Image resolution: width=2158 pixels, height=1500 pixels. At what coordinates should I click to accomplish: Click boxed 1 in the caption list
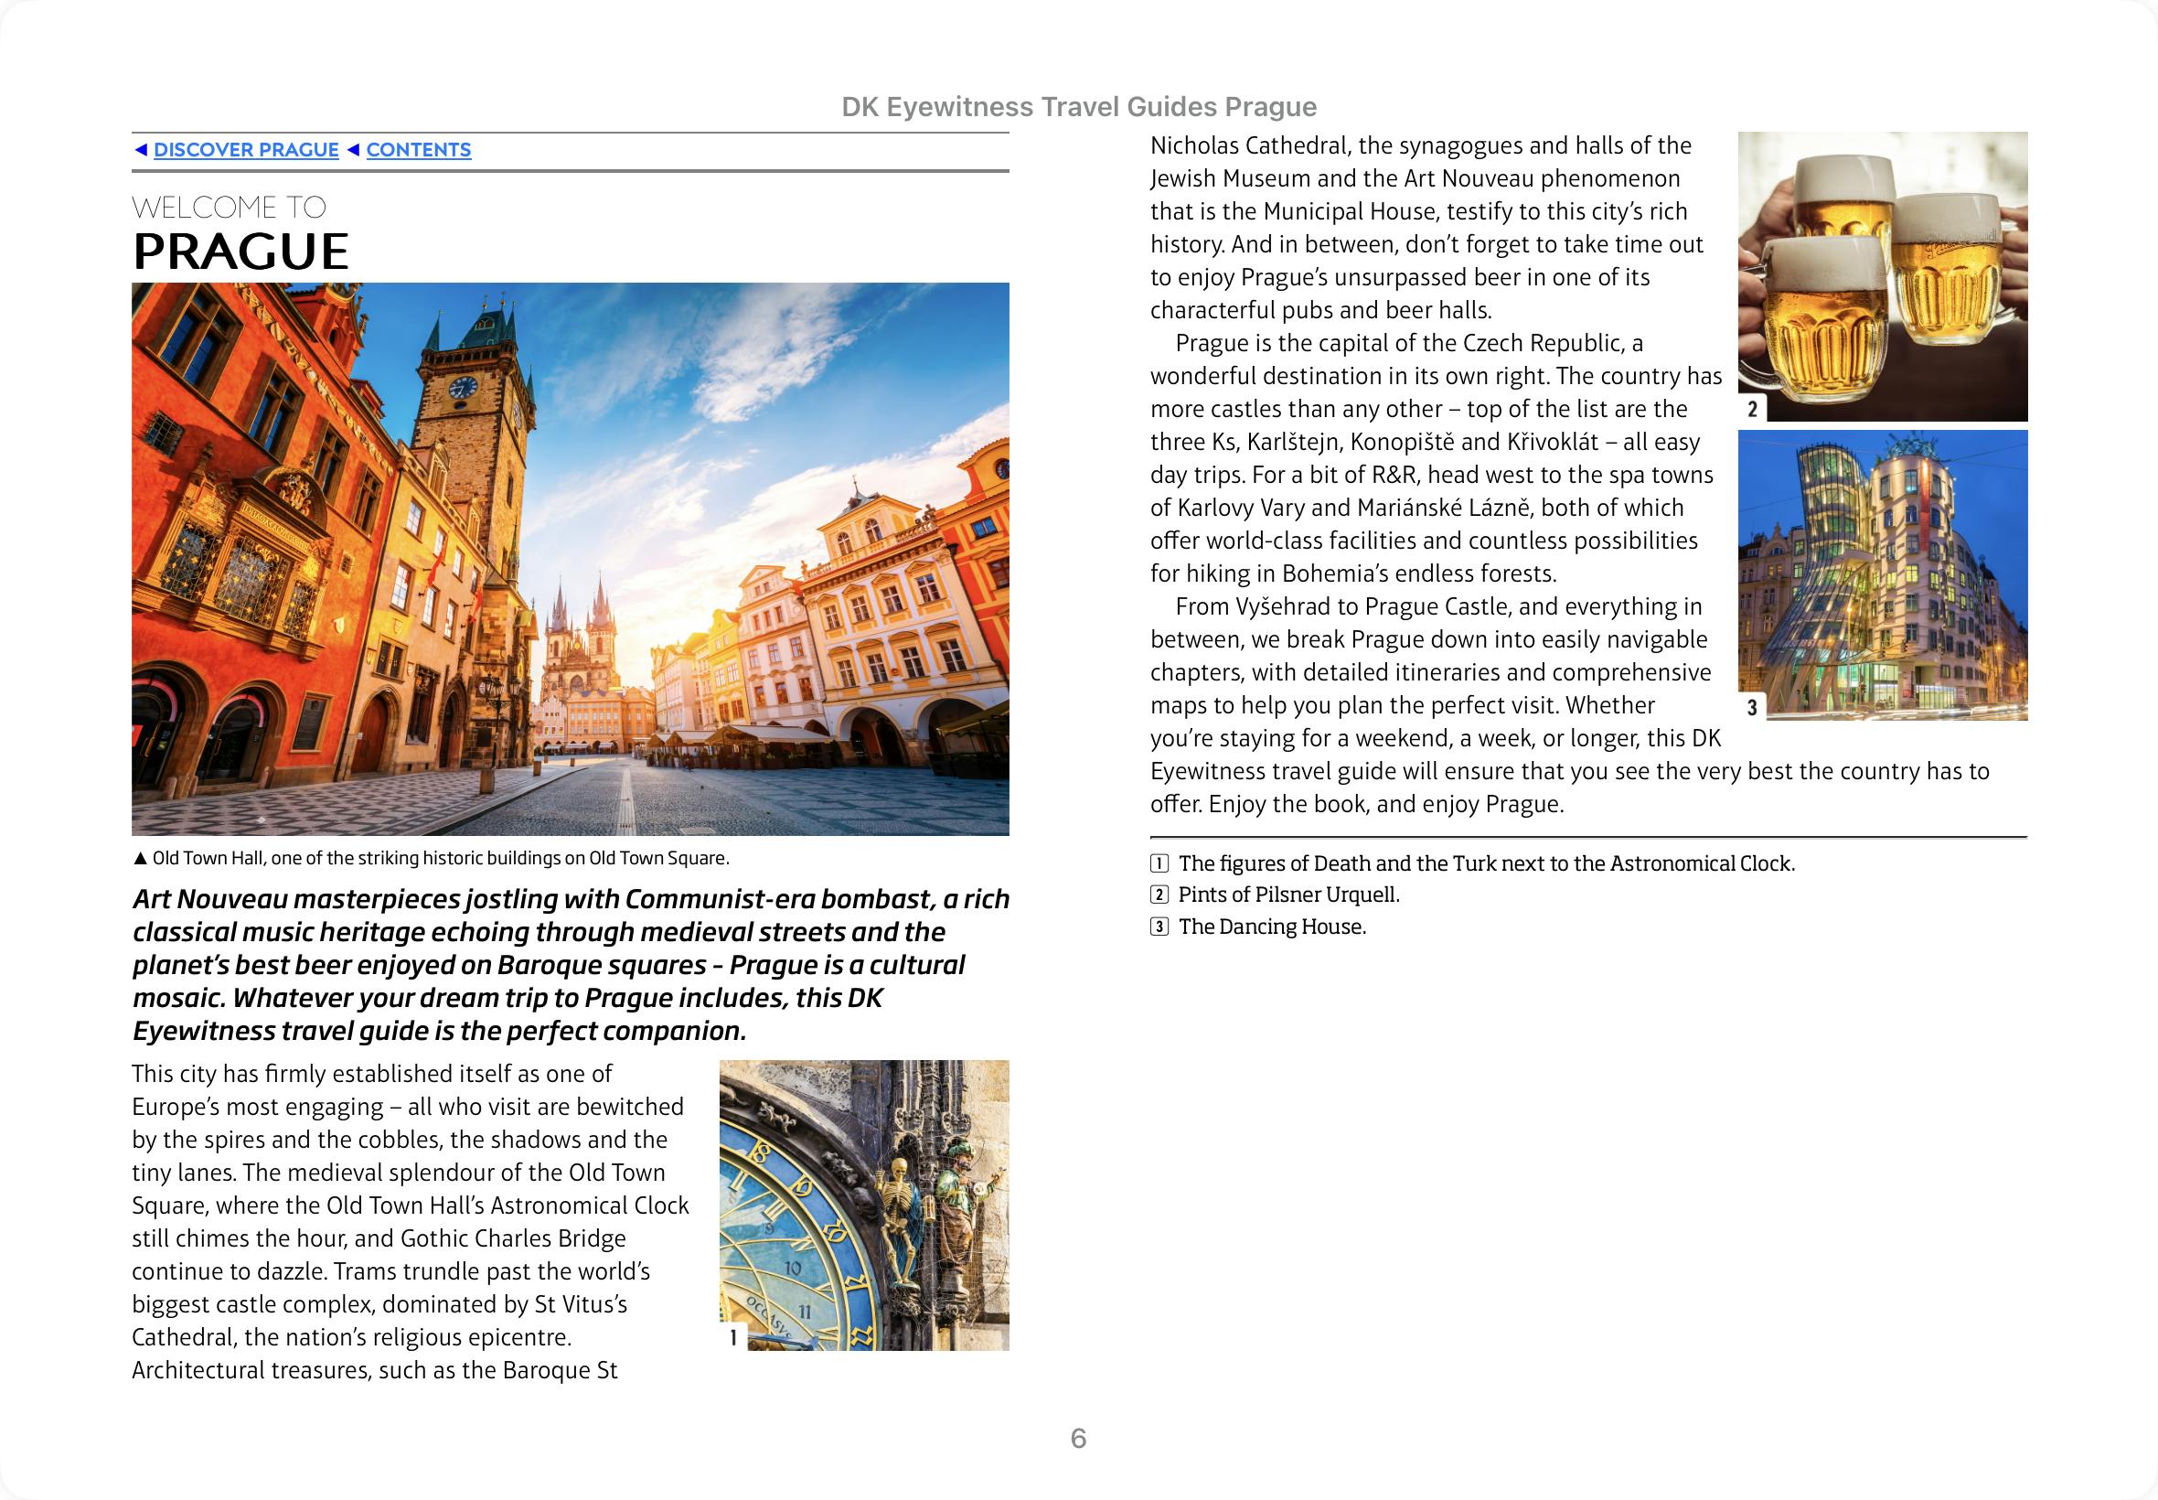1160,863
